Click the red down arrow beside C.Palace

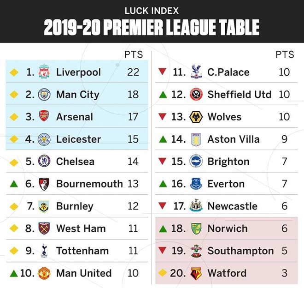[x=162, y=72]
